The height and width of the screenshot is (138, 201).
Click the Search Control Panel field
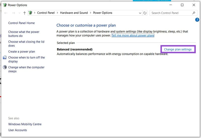tap(173, 13)
